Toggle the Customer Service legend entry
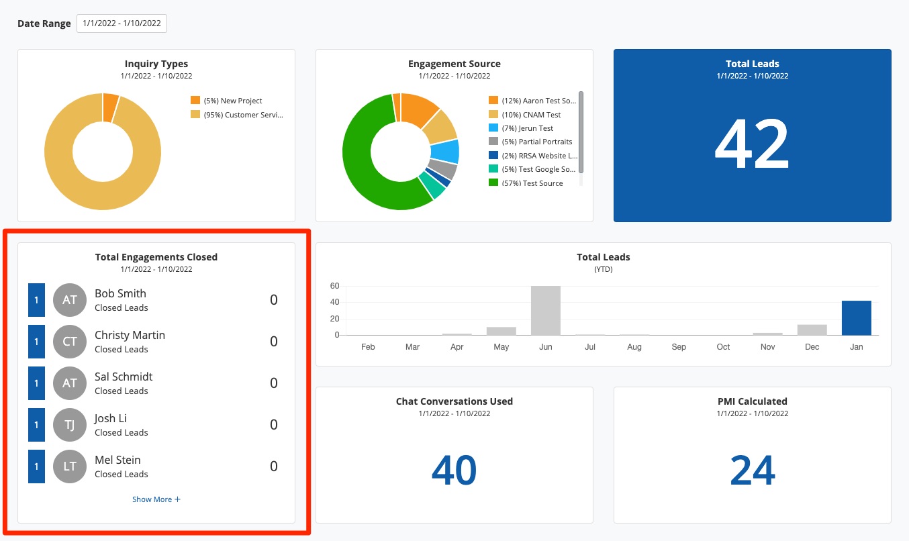This screenshot has width=909, height=541. point(238,115)
